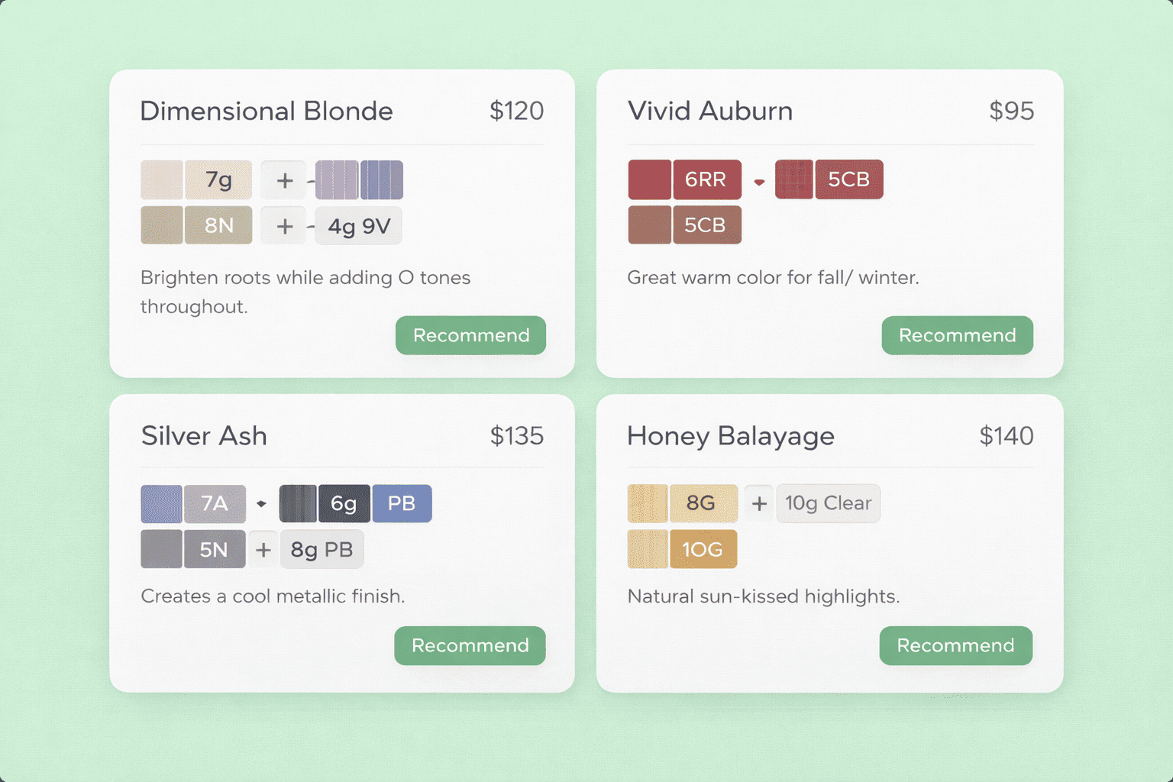Image resolution: width=1173 pixels, height=782 pixels.
Task: Click the 4g 9V formula chip
Action: tap(358, 225)
